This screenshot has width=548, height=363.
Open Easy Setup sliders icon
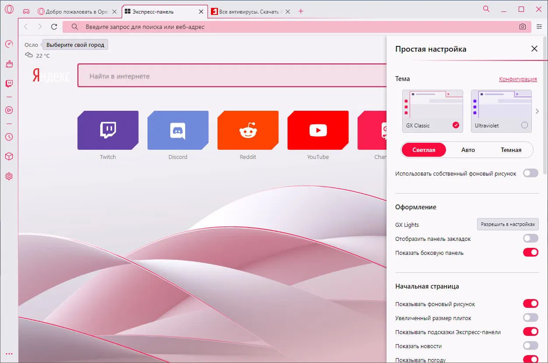pyautogui.click(x=539, y=27)
